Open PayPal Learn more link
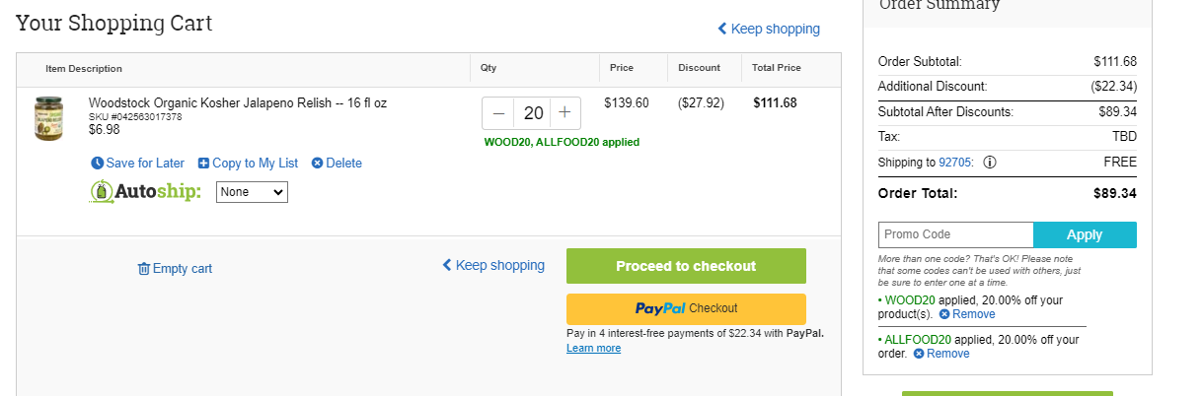Image resolution: width=1203 pixels, height=396 pixels. [593, 349]
